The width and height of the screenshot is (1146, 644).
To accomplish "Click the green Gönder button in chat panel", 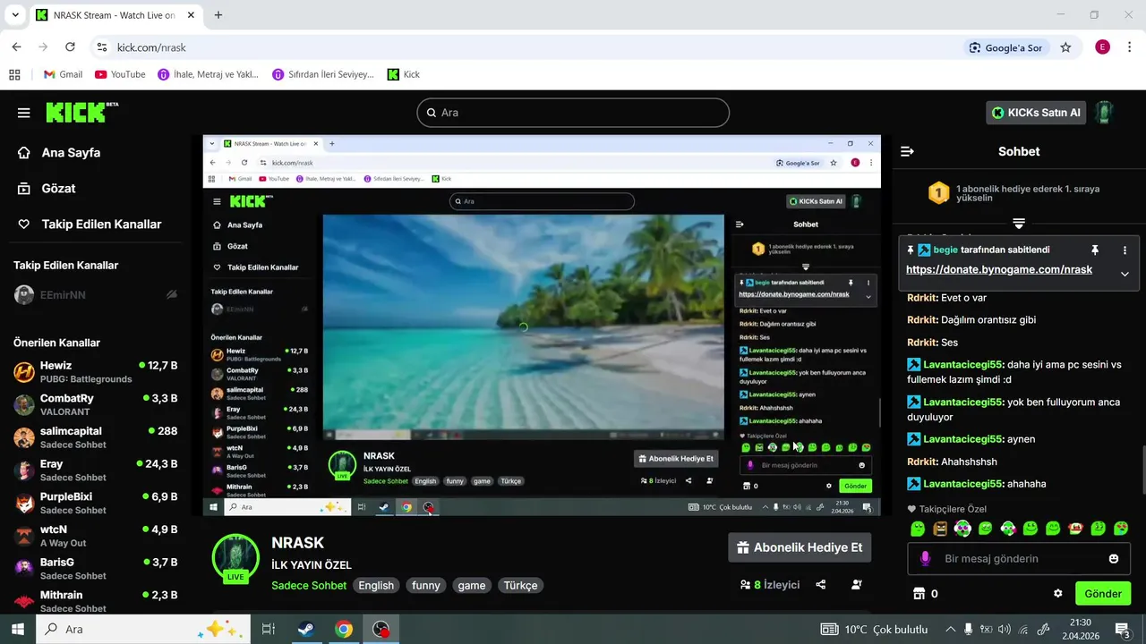I will point(1103,594).
